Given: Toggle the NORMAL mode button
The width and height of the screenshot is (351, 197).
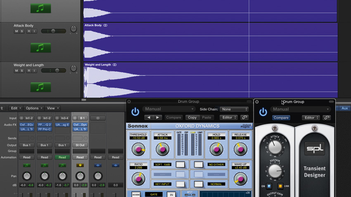Looking at the screenshot, I should point(198,184).
